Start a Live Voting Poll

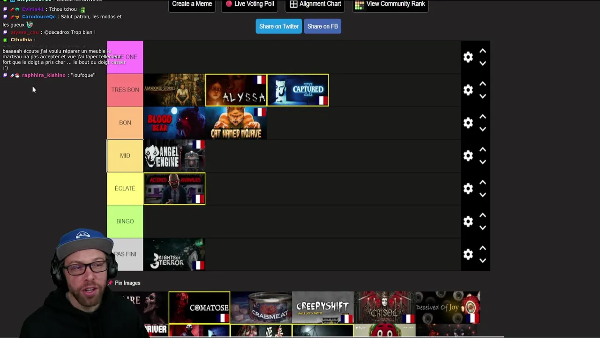(x=250, y=4)
